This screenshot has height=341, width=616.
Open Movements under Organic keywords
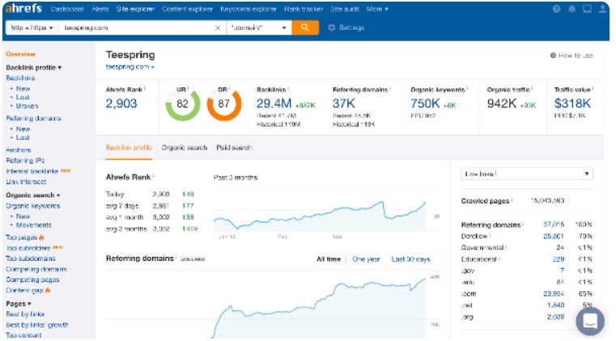pos(34,225)
